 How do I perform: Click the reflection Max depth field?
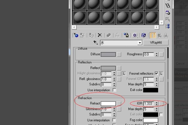[149, 84]
